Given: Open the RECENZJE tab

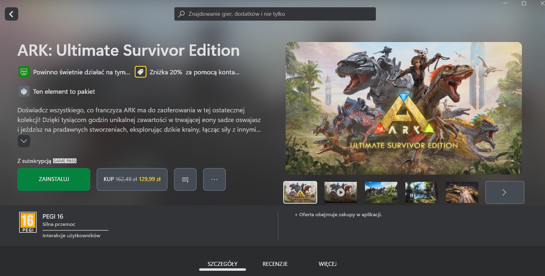Looking at the screenshot, I should pyautogui.click(x=275, y=264).
